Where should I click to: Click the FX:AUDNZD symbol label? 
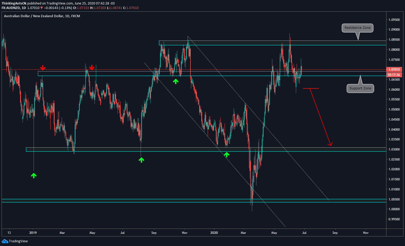[x=11, y=8]
